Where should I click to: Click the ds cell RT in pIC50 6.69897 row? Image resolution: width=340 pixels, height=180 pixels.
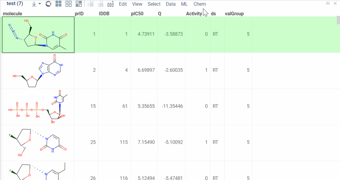coord(215,70)
